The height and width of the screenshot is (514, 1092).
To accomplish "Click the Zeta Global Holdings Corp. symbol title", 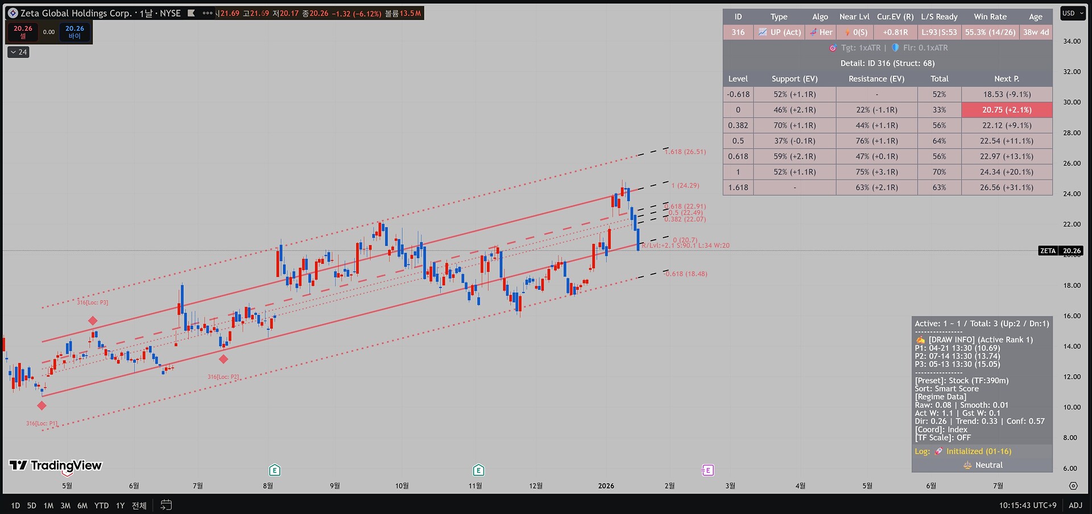I will [76, 13].
